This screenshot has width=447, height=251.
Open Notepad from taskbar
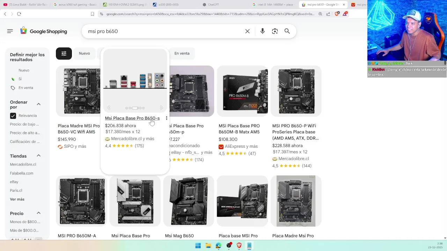click(x=249, y=246)
